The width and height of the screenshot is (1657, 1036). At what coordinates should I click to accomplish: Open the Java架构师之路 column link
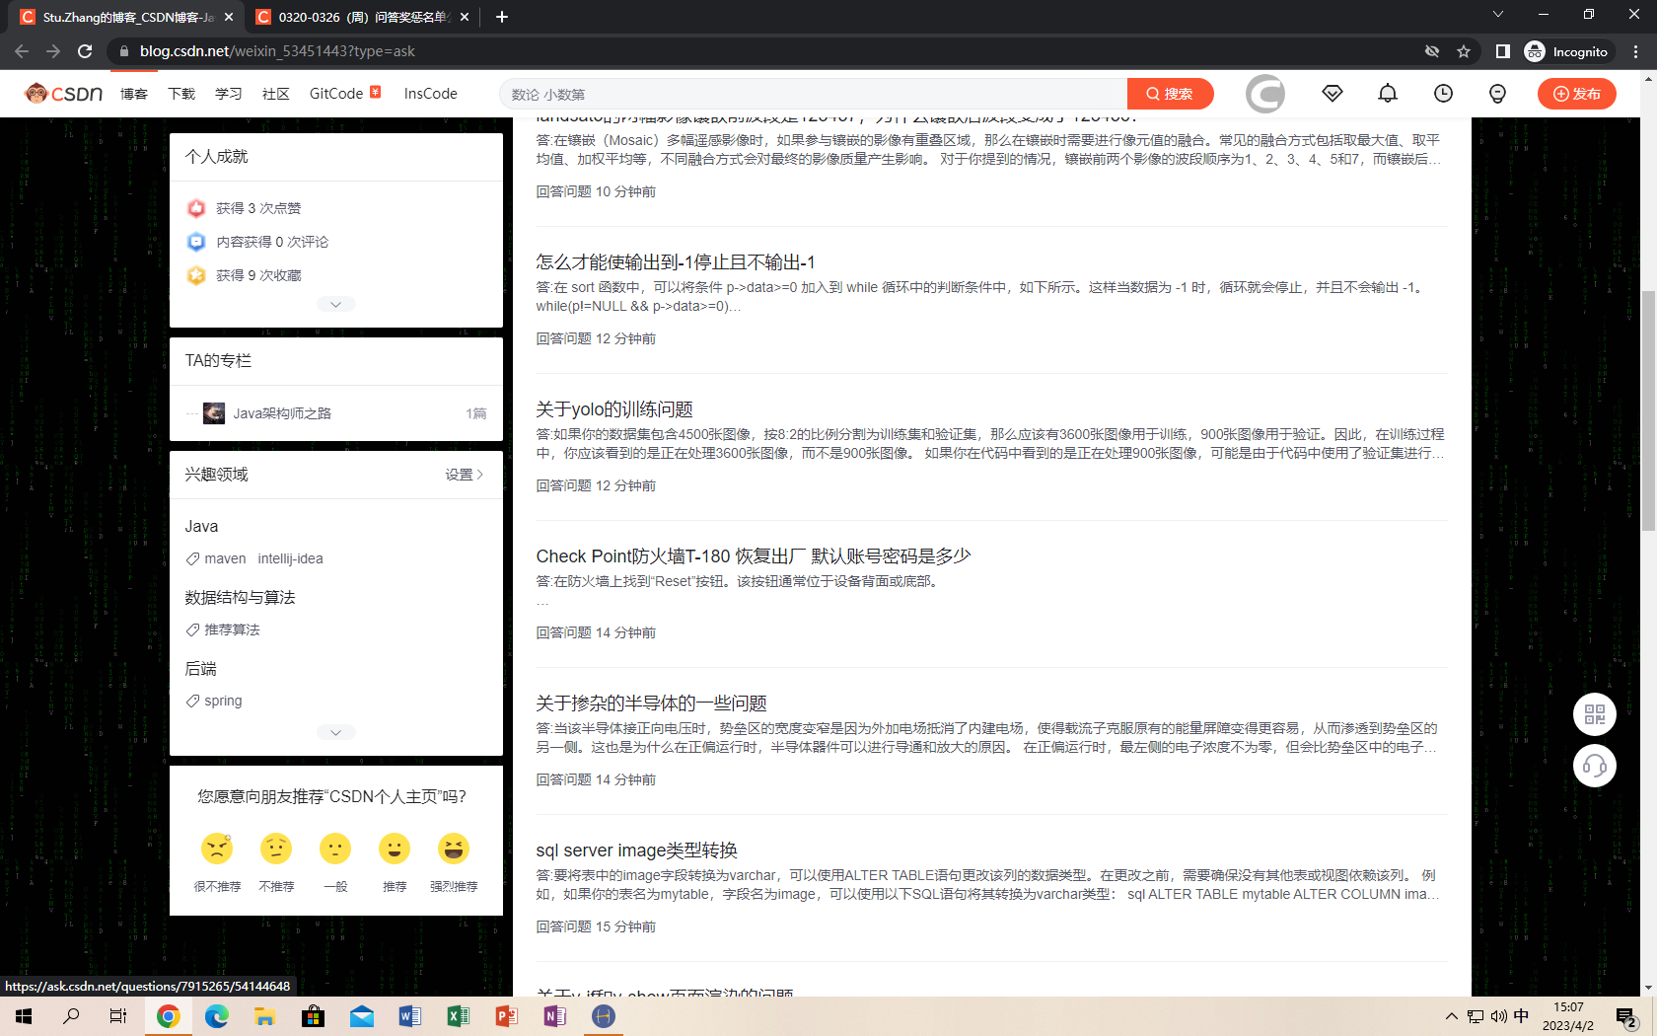click(282, 413)
